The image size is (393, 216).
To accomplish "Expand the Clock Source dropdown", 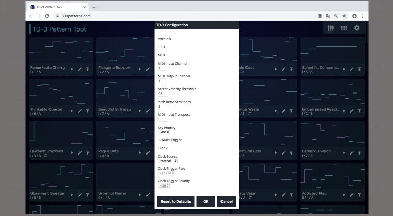I will (168, 161).
